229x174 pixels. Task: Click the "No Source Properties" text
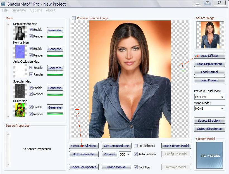pos(37,149)
